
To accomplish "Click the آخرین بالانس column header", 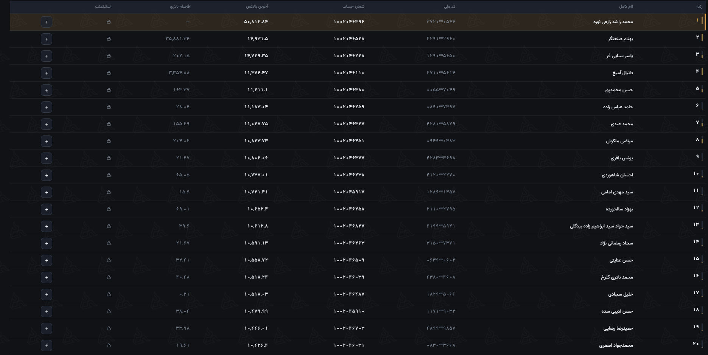I will click(x=257, y=6).
